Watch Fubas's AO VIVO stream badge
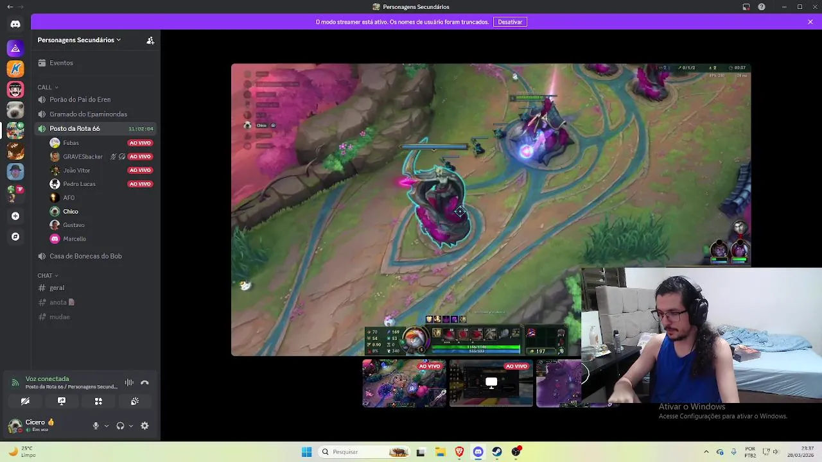The width and height of the screenshot is (822, 462). click(140, 143)
